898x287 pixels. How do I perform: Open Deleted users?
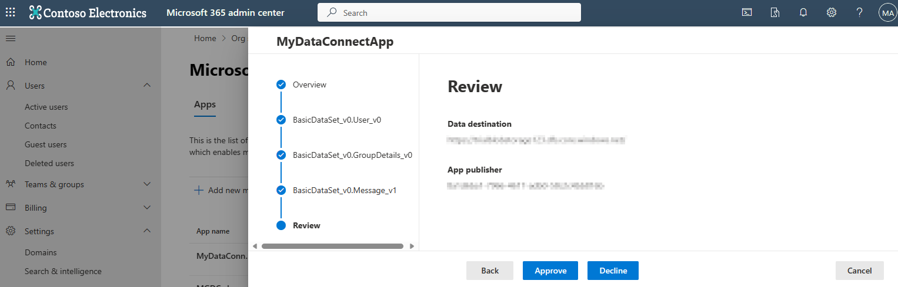point(49,163)
